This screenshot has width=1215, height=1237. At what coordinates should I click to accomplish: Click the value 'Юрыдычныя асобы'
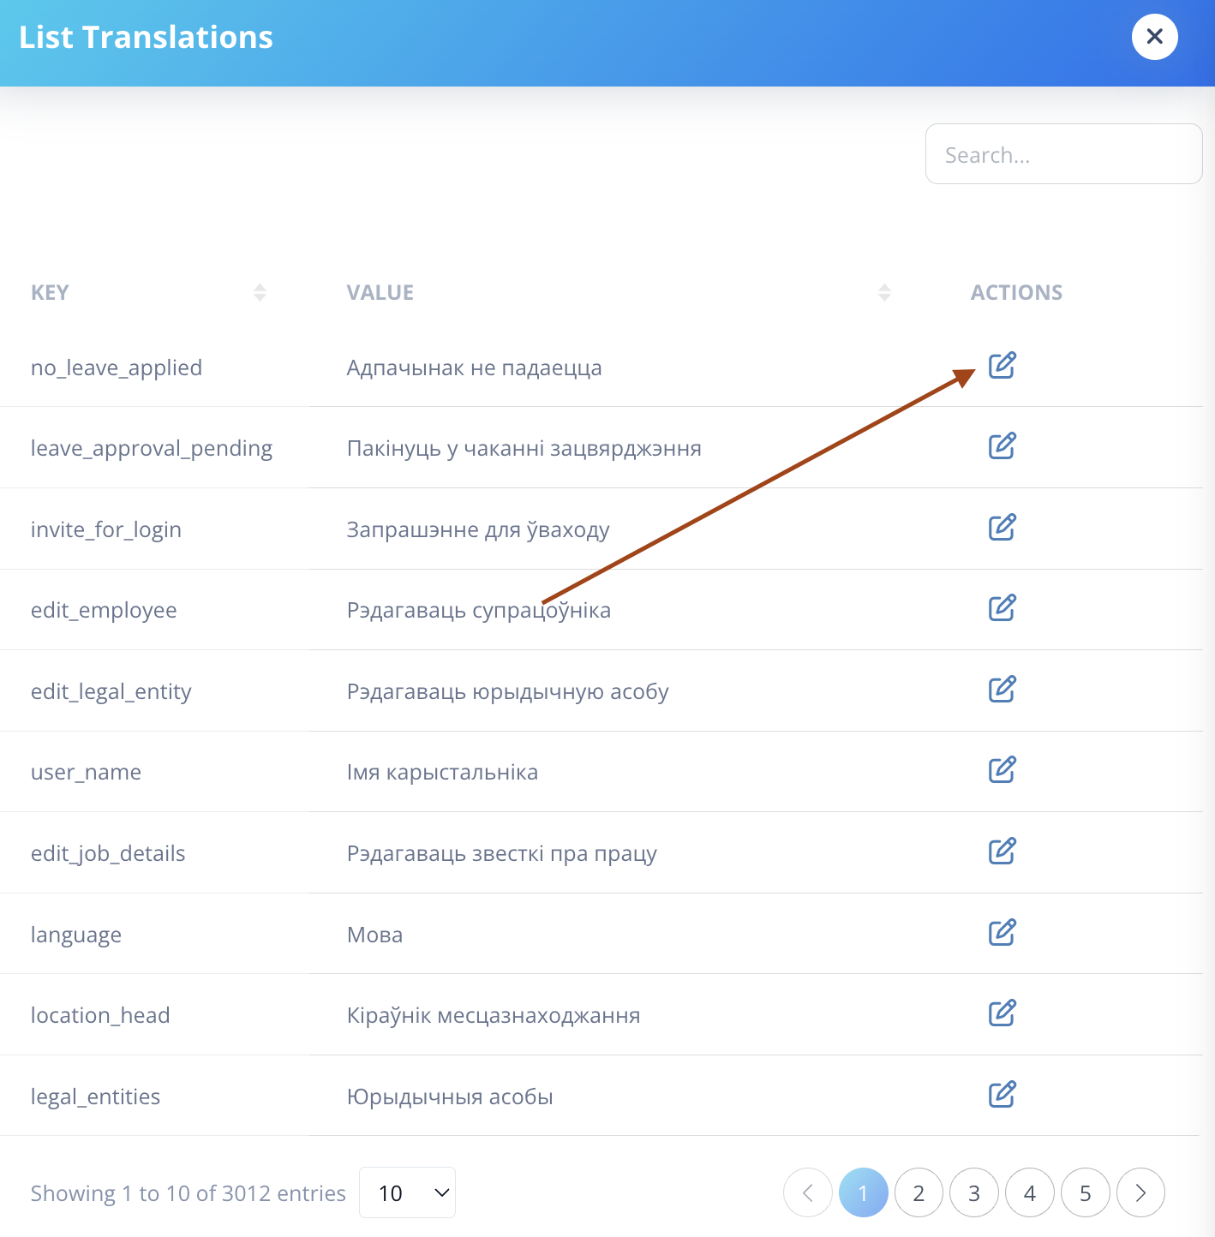click(x=450, y=1097)
